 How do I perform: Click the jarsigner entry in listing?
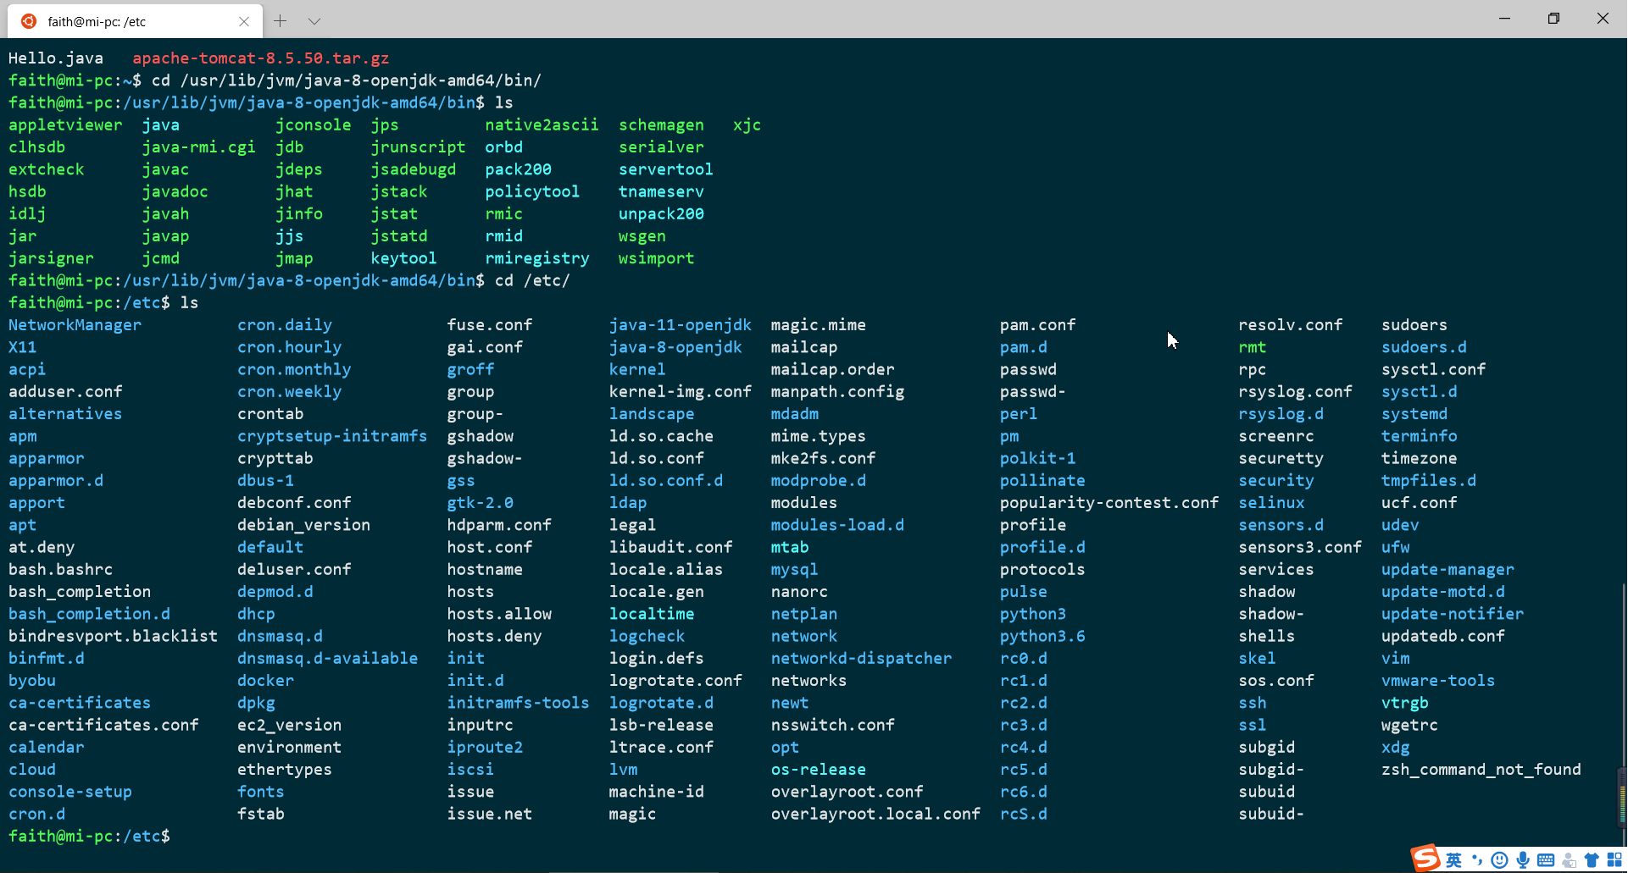click(51, 258)
